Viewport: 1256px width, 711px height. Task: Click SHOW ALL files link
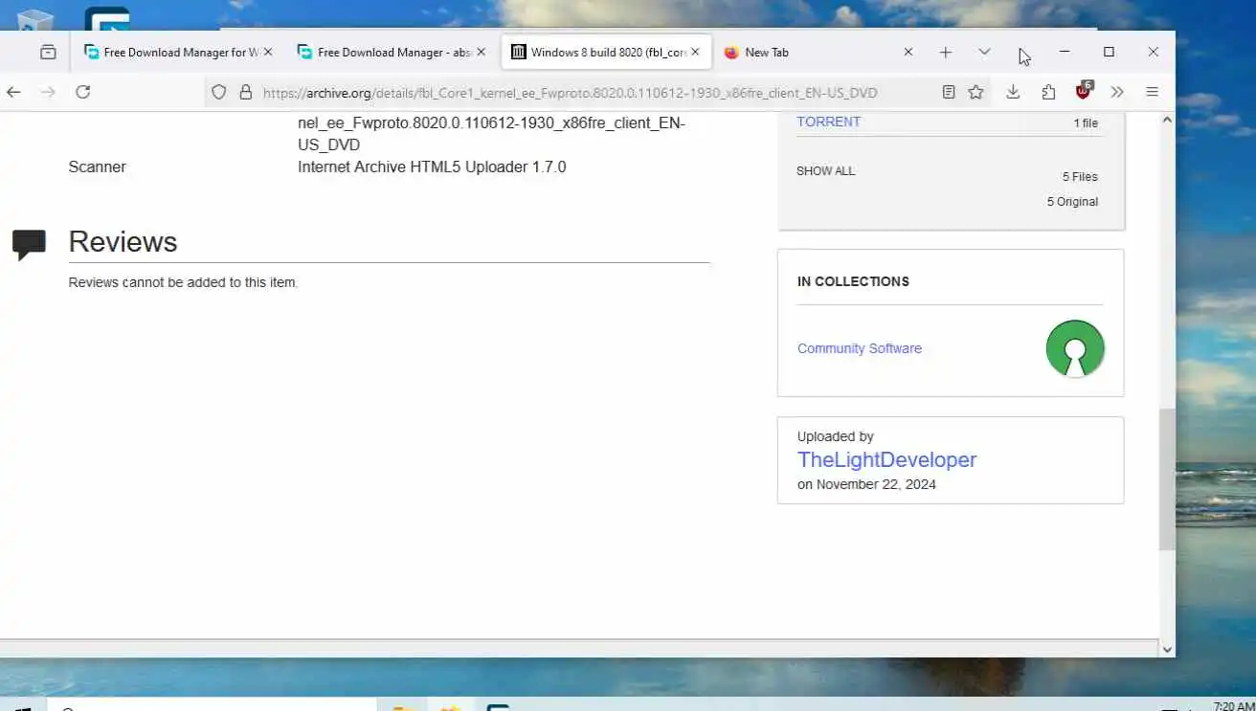(825, 171)
